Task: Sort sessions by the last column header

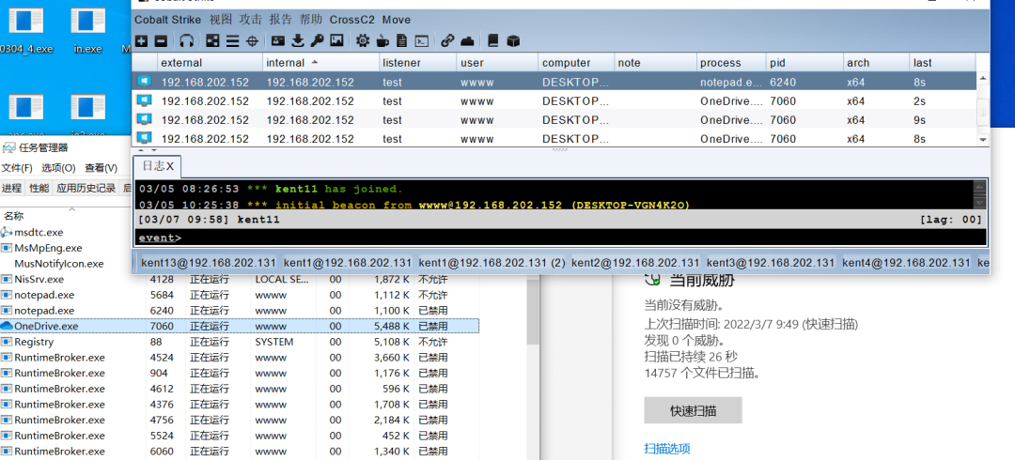Action: pos(942,63)
